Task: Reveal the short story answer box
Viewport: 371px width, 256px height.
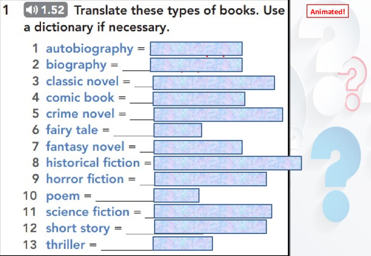Action: [210, 226]
